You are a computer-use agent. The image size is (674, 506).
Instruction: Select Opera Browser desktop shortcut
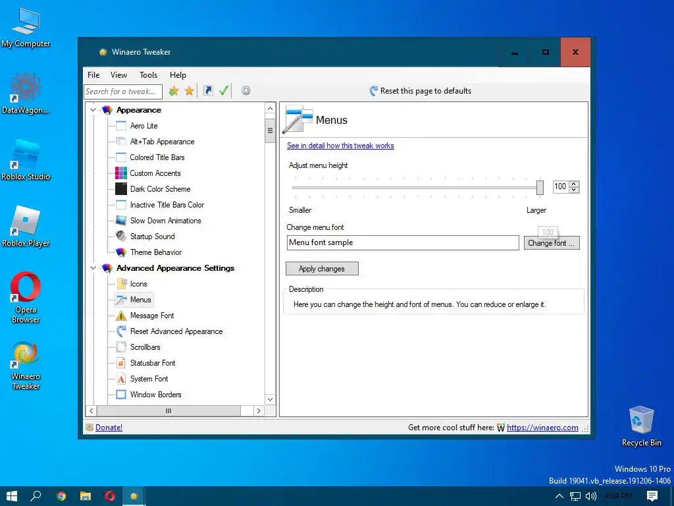point(26,297)
